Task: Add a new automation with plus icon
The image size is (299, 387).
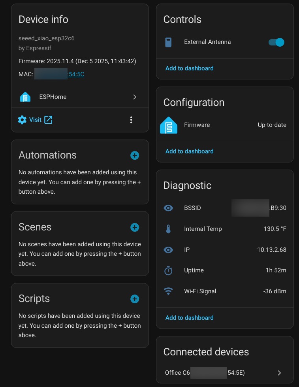Action: 135,155
